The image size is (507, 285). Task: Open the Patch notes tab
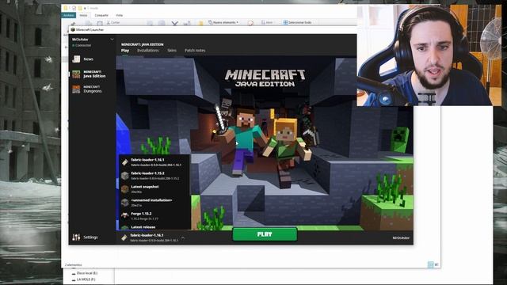195,51
